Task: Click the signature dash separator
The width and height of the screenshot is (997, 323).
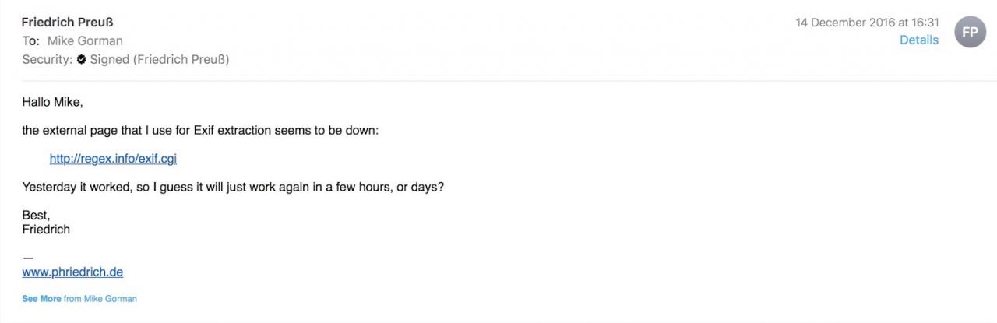Action: [28, 258]
